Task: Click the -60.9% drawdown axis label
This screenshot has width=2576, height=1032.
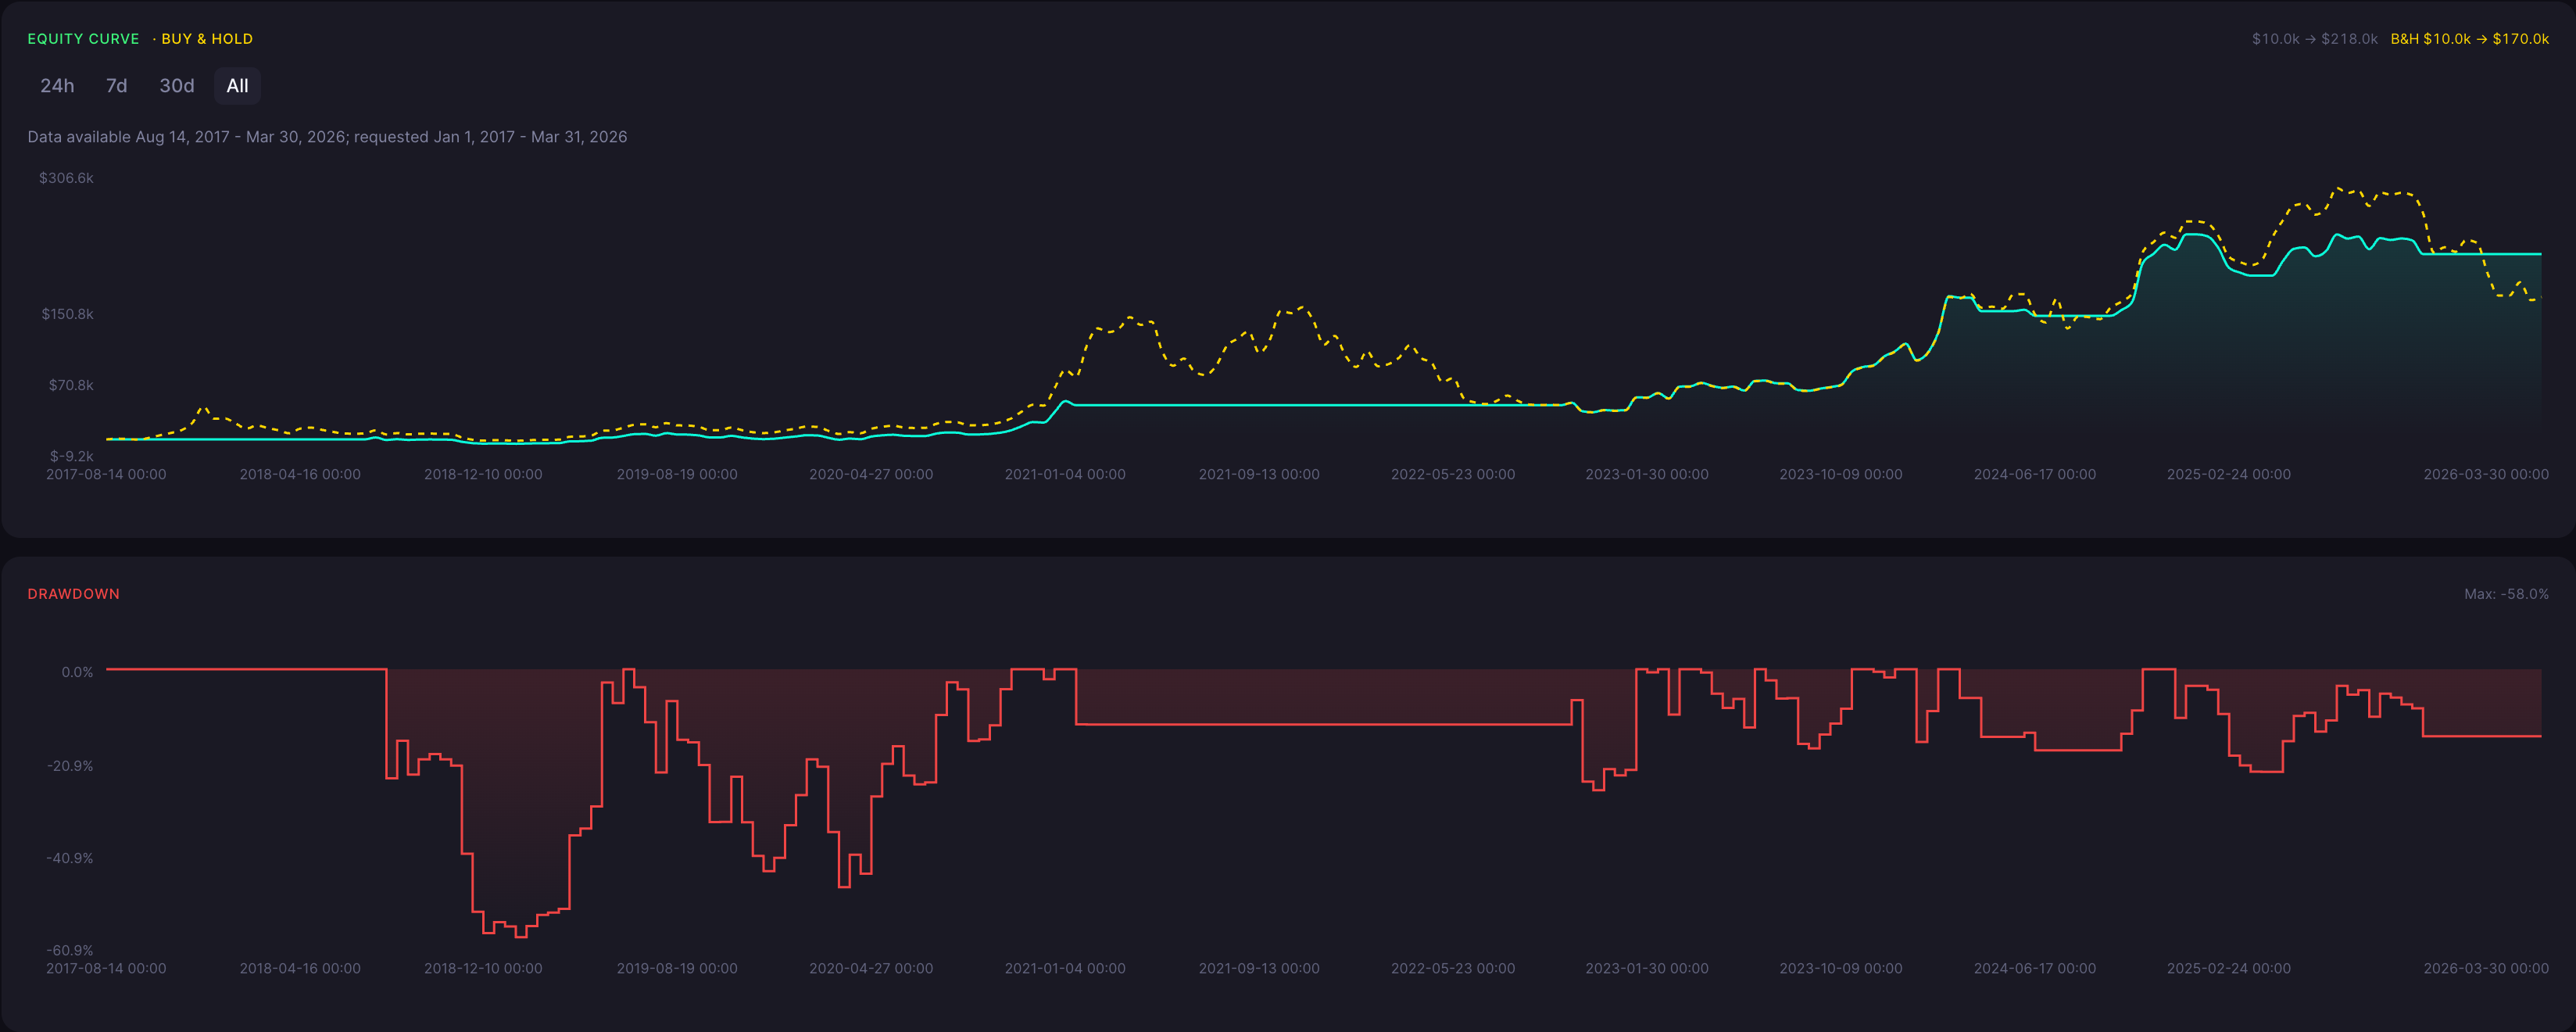Action: [x=70, y=950]
